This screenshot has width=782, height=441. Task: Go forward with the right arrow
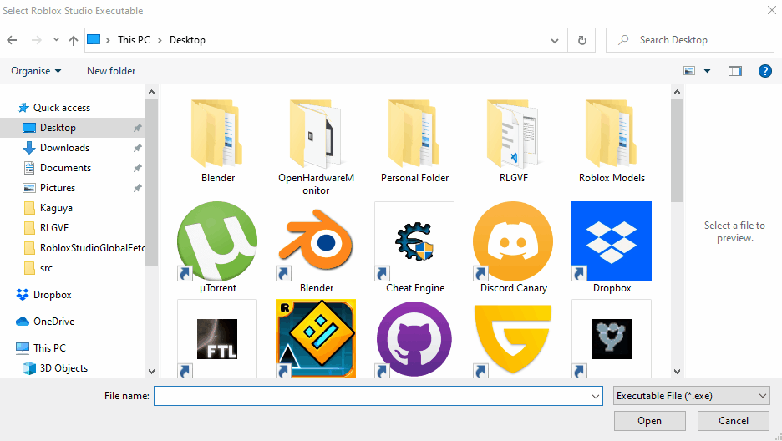tap(37, 40)
